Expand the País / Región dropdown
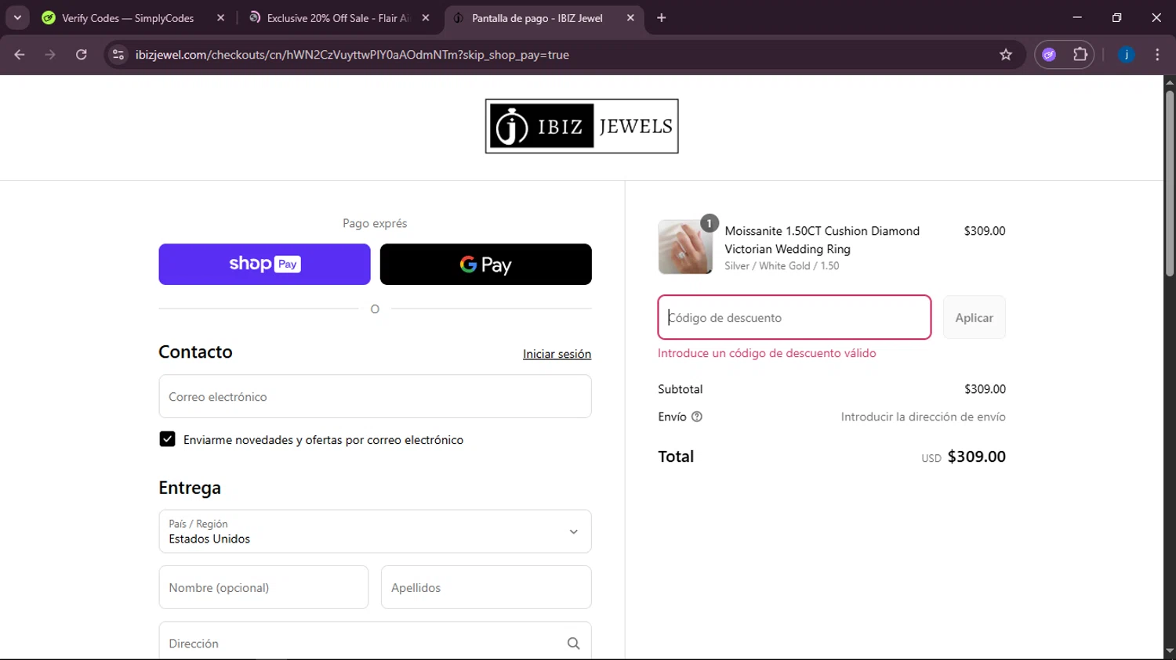Viewport: 1176px width, 660px height. click(x=375, y=531)
